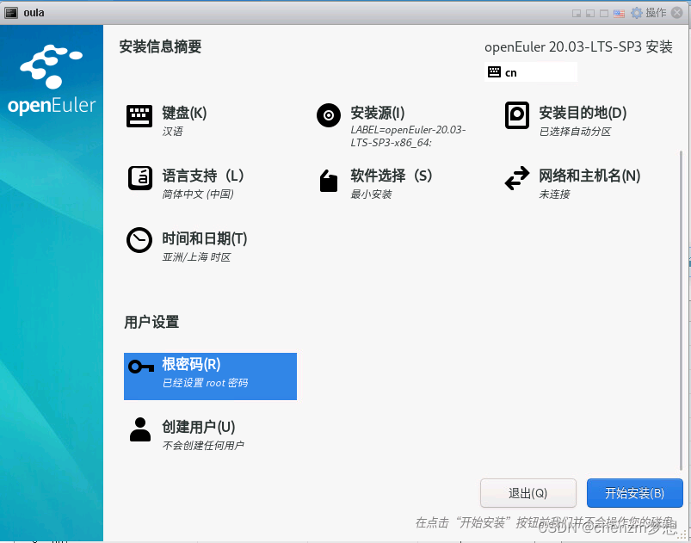The height and width of the screenshot is (543, 691).
Task: Click the person icon for 创建用户(U)
Action: pos(140,429)
